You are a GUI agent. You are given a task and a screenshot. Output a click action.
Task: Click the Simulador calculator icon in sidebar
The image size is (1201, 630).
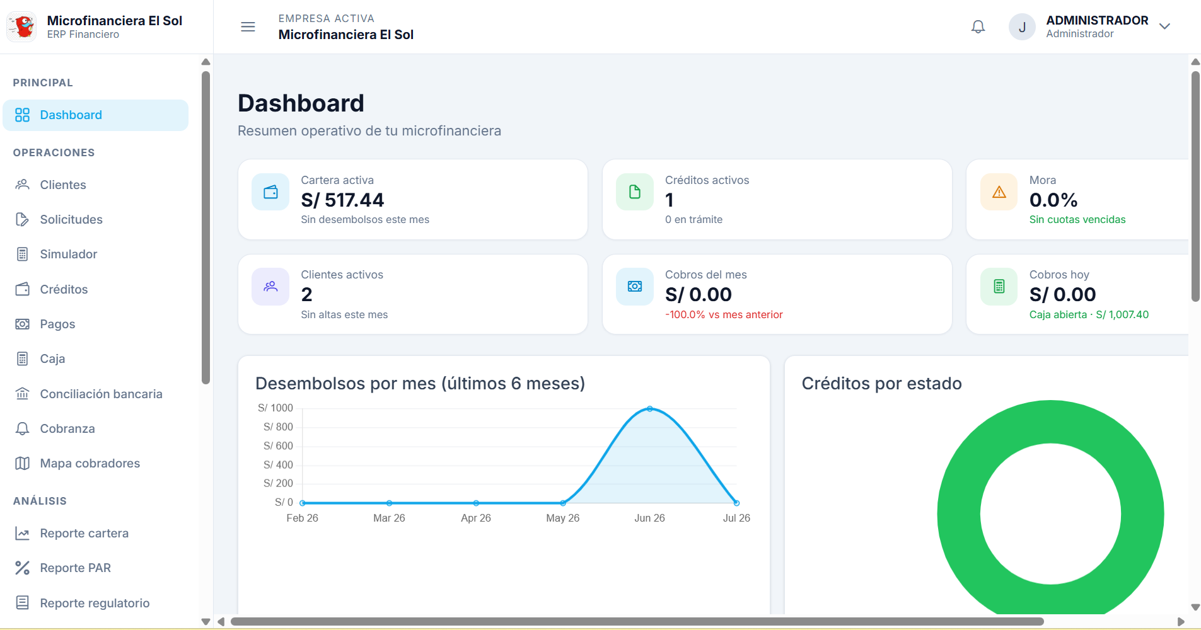23,254
